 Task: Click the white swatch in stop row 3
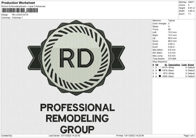160,73
